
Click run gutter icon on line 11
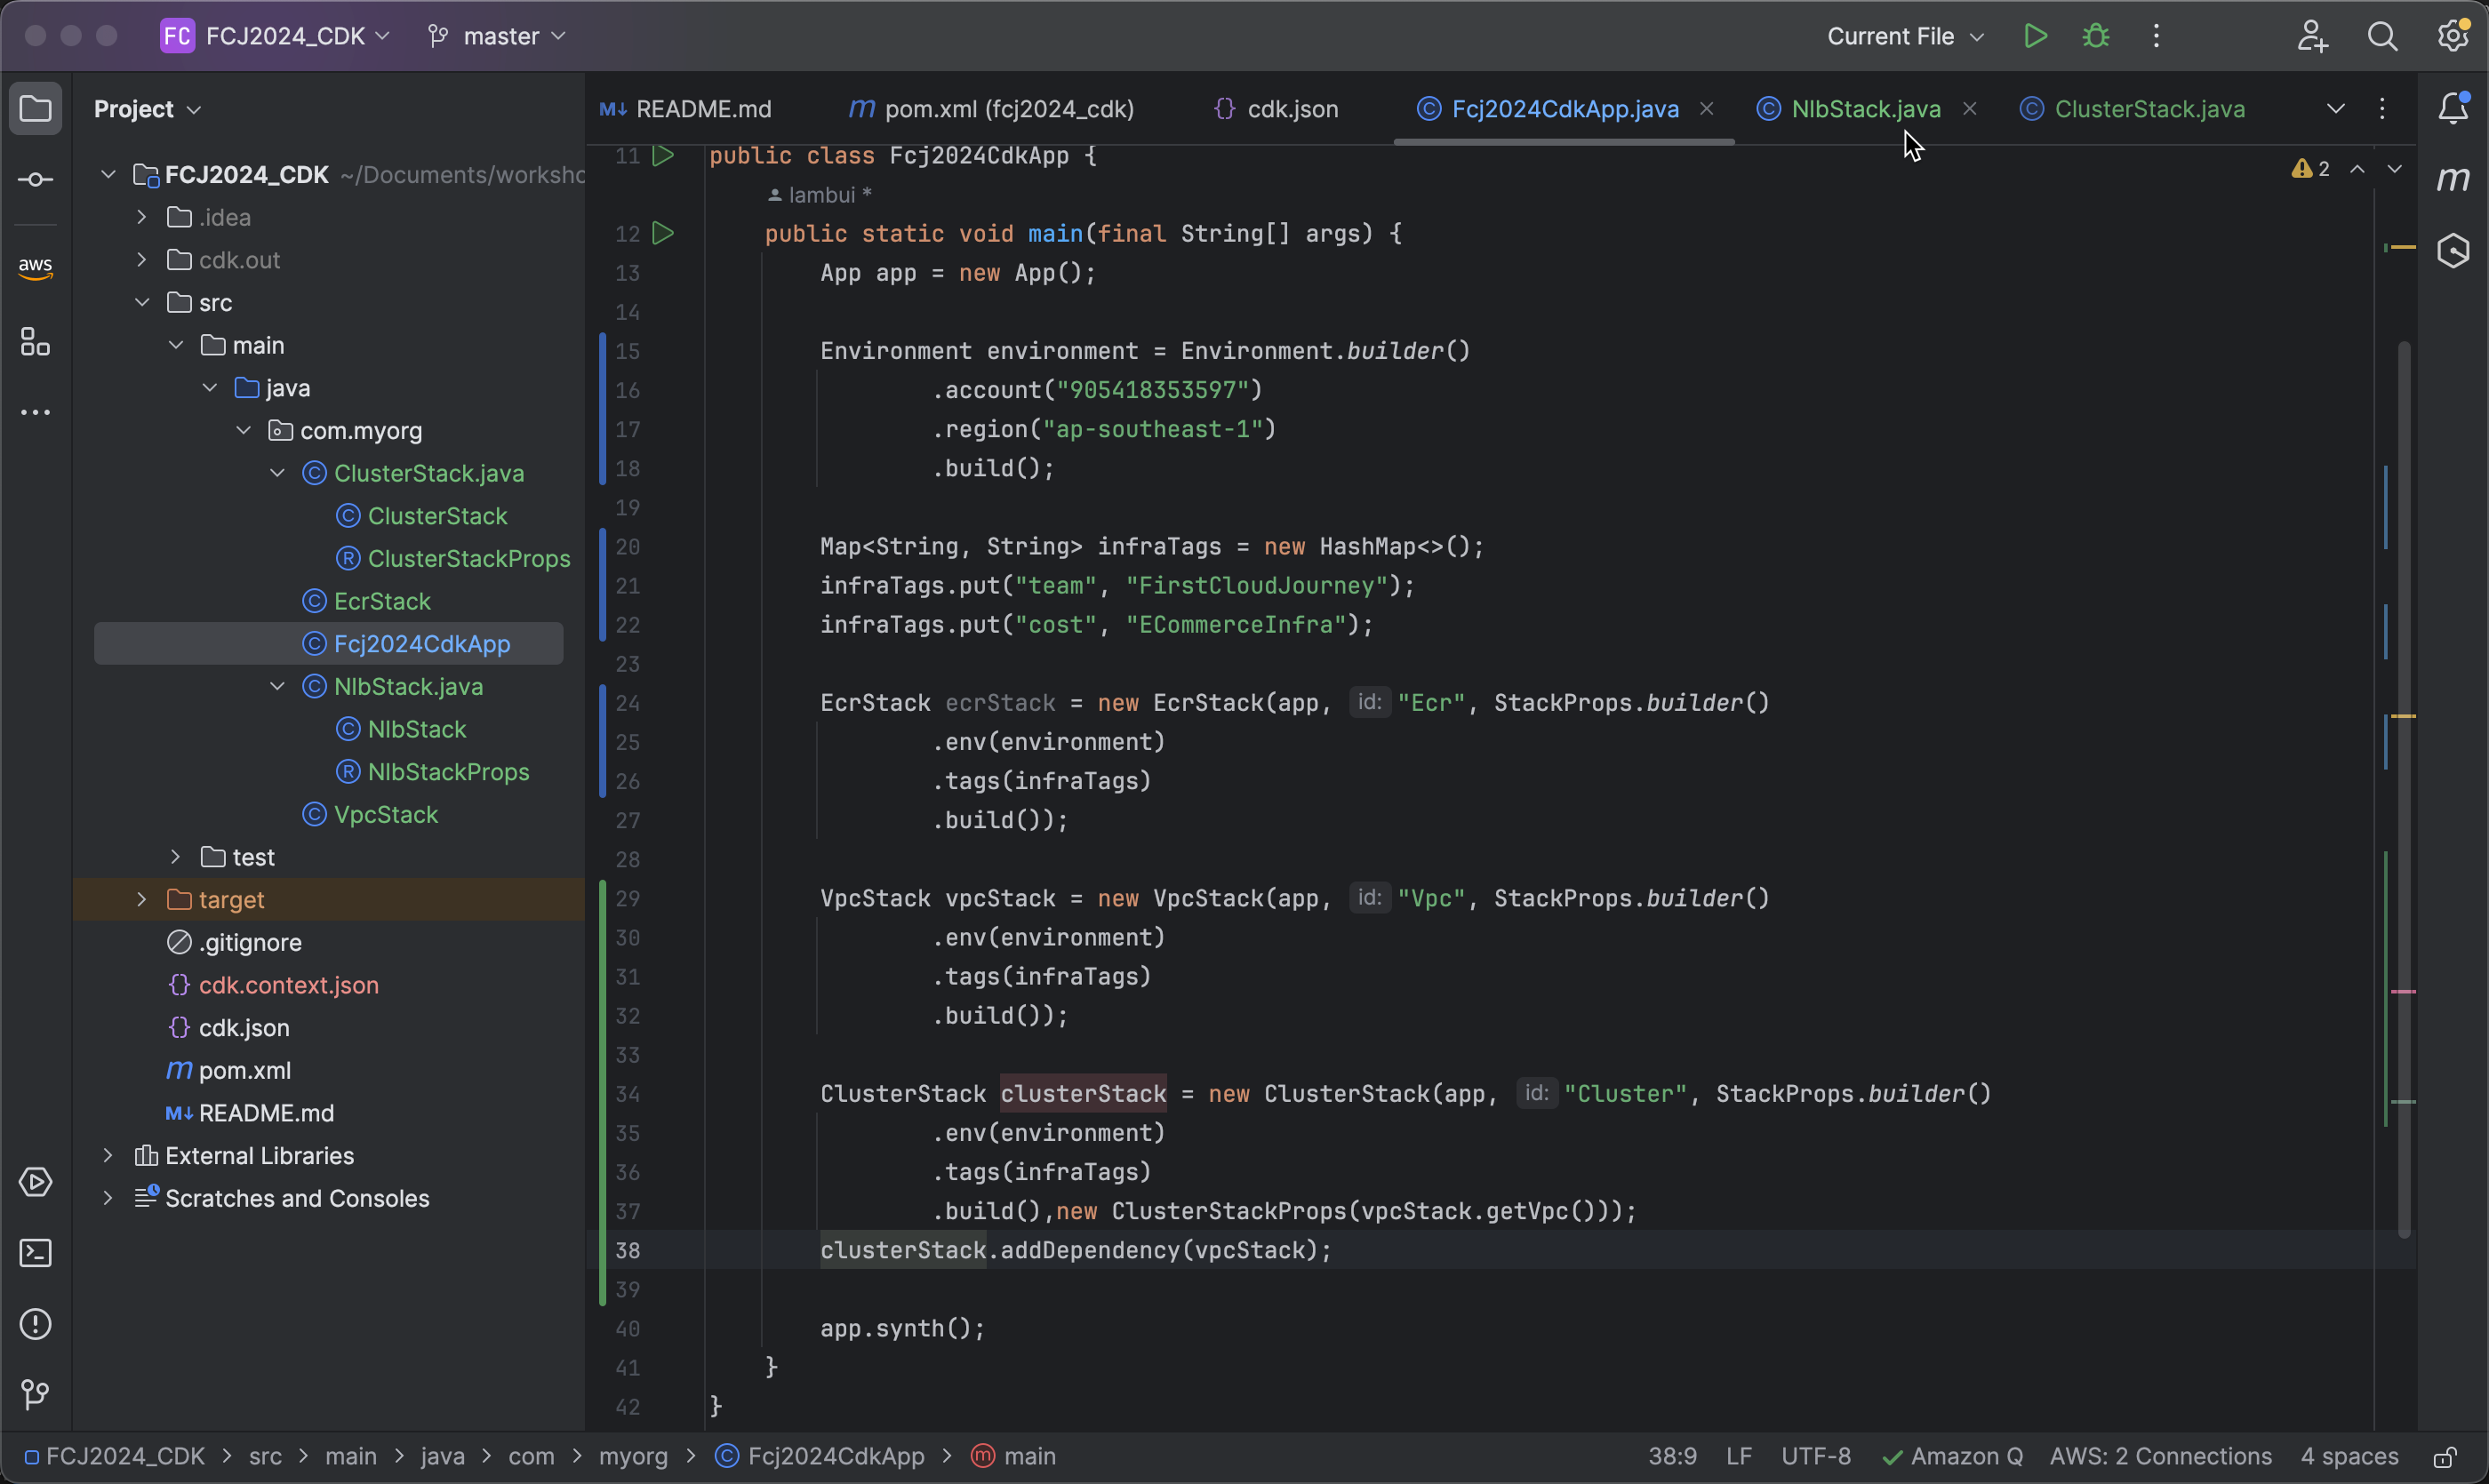(662, 155)
